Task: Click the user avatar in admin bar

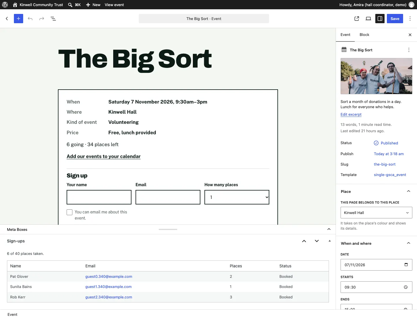Action: point(411,5)
